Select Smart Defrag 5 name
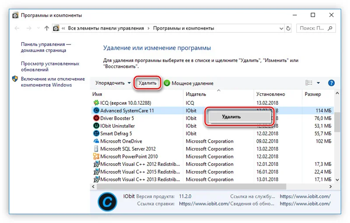The width and height of the screenshot is (350, 223). pyautogui.click(x=116, y=134)
